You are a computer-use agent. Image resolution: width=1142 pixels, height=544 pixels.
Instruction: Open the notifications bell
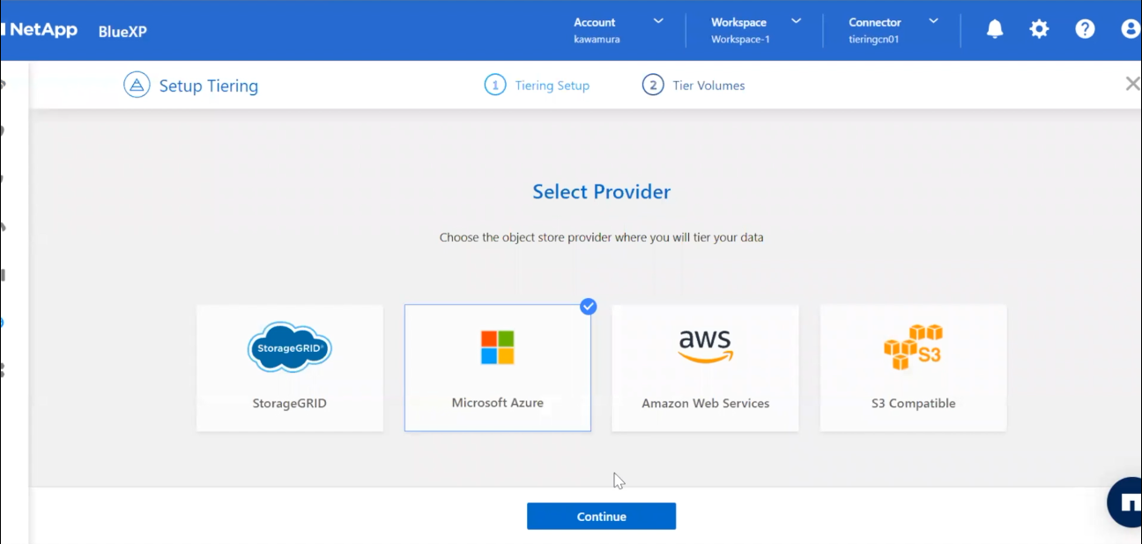click(x=995, y=29)
